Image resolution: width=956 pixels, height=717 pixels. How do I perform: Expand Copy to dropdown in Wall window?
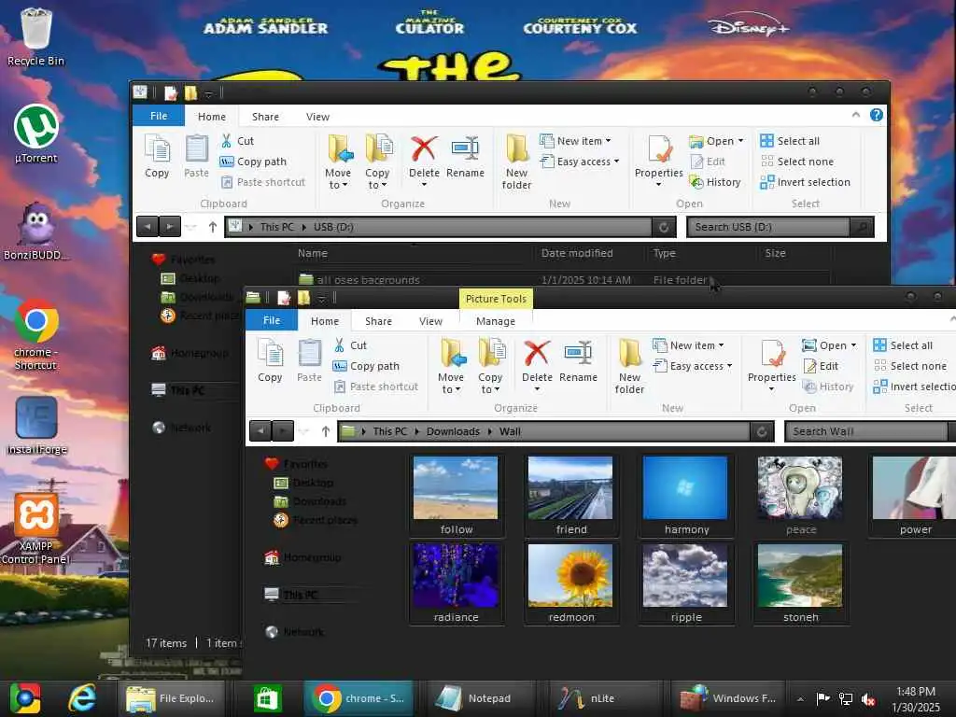[490, 389]
